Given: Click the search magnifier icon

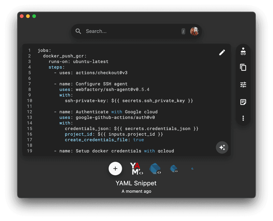Looking at the screenshot, I should click(78, 31).
